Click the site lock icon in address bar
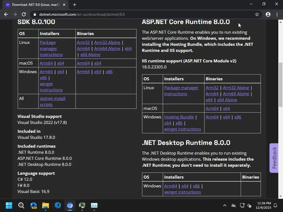283x212 pixels. click(x=35, y=14)
